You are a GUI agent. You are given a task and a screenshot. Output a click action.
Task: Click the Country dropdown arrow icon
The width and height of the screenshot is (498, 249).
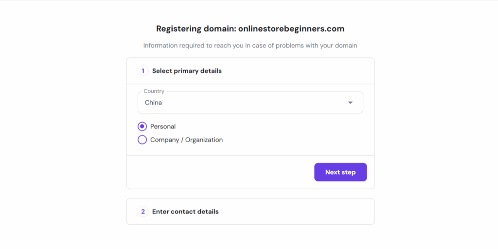pos(350,103)
